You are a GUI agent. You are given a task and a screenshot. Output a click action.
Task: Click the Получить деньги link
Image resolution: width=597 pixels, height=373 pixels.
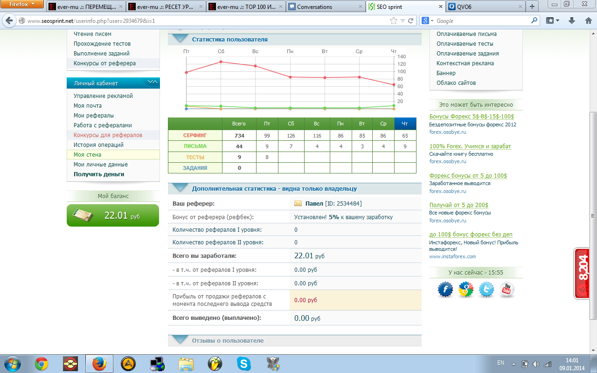[x=99, y=174]
